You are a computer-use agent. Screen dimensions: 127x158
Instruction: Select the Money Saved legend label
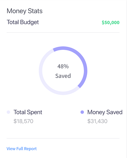coord(105,112)
